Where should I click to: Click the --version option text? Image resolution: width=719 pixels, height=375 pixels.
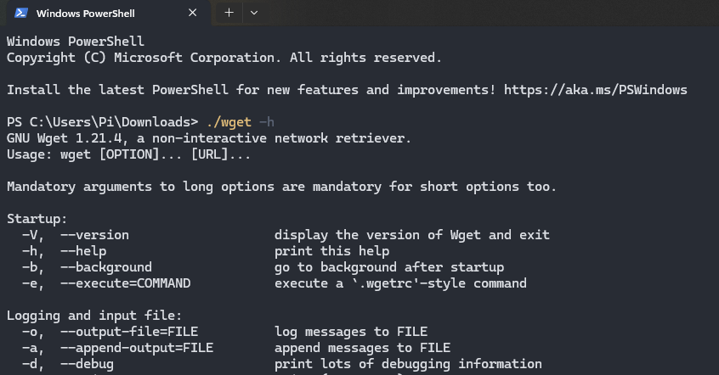coord(94,234)
